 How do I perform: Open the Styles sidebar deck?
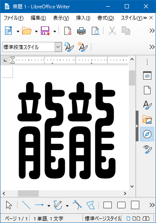pos(147,105)
